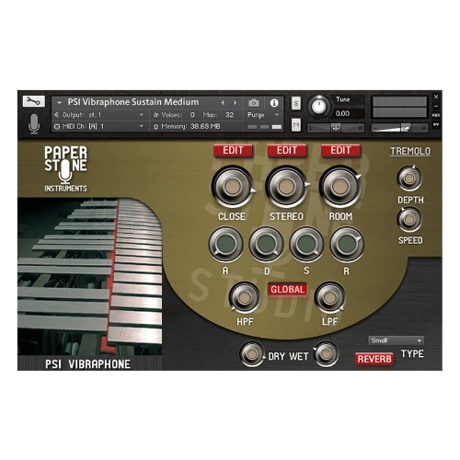Viewport: 460px width, 460px height.
Task: Click EDIT button above STEREO knob
Action: [287, 151]
